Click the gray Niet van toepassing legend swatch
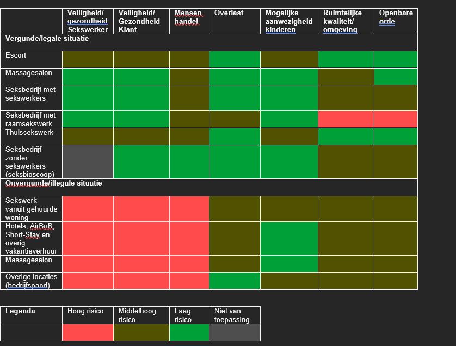Viewport: 456px width, 346px height. pos(235,332)
